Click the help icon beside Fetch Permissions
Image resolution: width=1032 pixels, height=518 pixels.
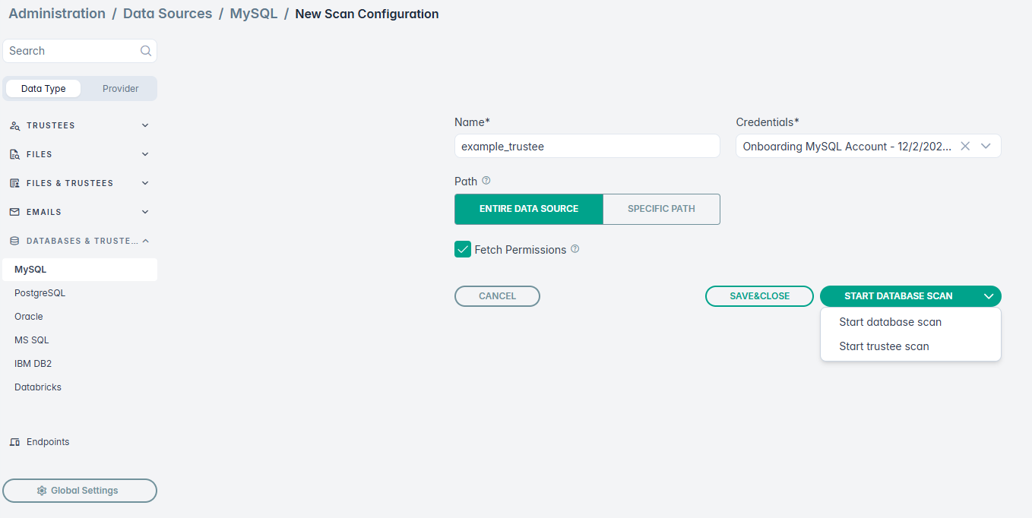click(575, 249)
